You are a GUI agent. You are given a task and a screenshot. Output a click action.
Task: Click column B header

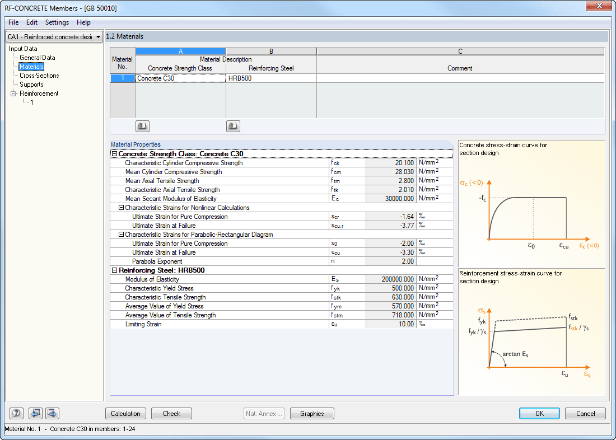[271, 51]
